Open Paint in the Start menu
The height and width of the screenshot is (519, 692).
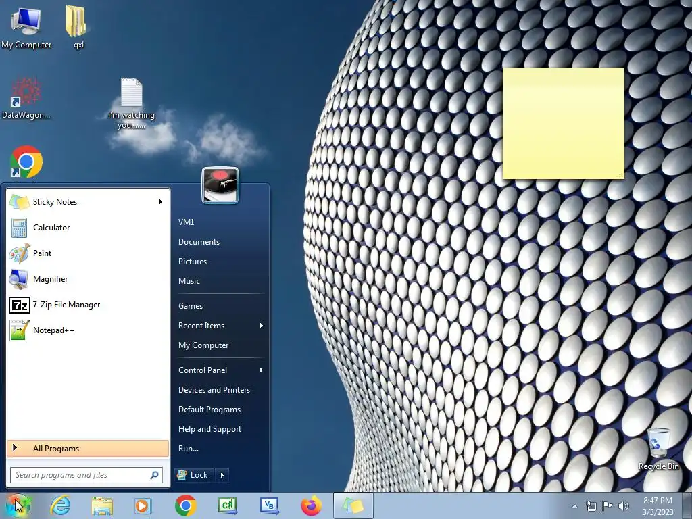coord(88,253)
